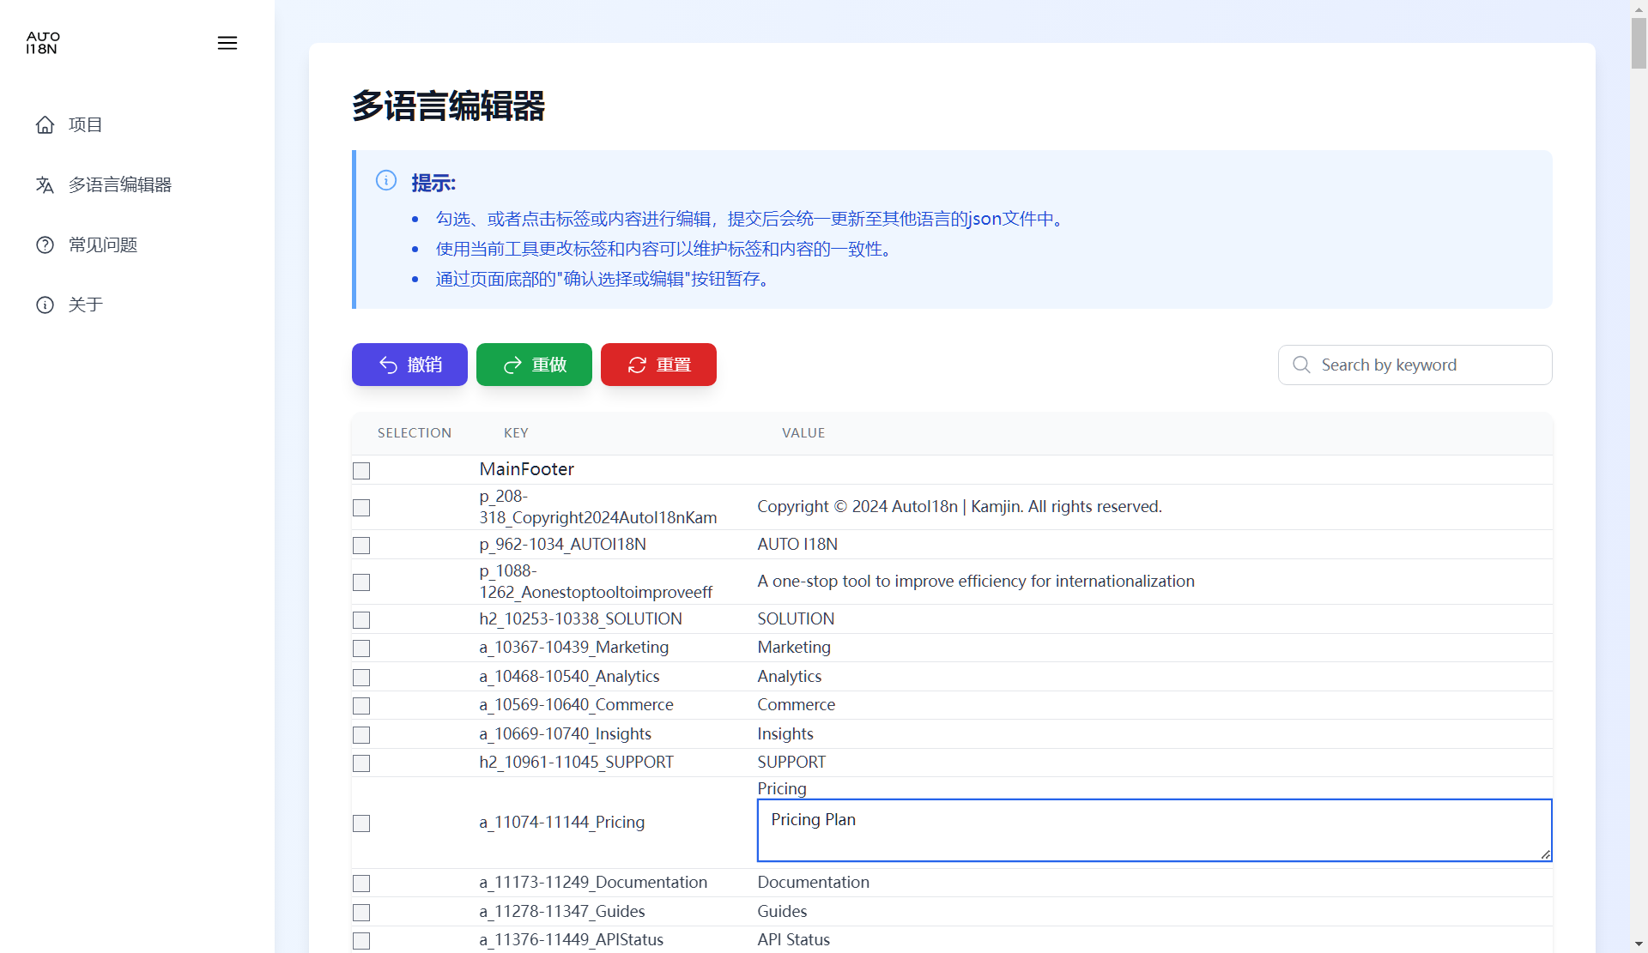Click the Pricing Plan textarea
This screenshot has height=953, width=1648.
(x=1154, y=830)
